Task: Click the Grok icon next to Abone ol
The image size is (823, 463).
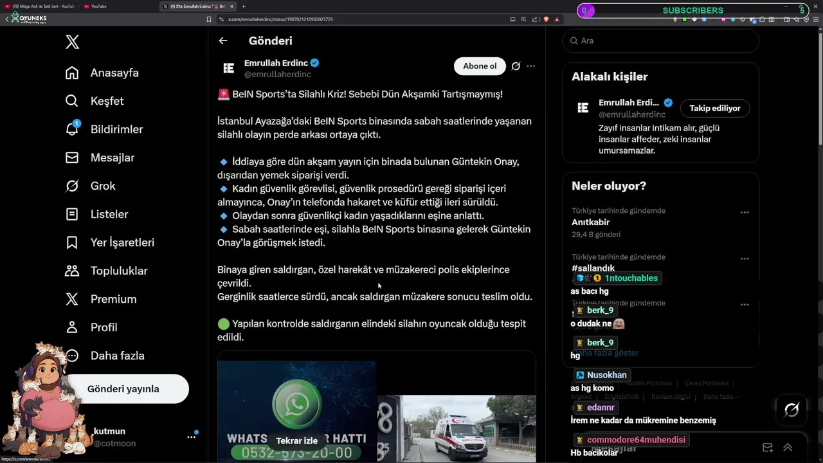Action: coord(516,66)
